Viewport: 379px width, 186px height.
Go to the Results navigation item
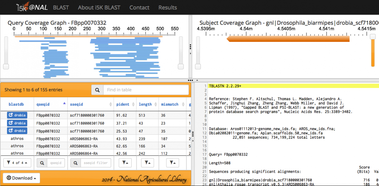point(167,7)
